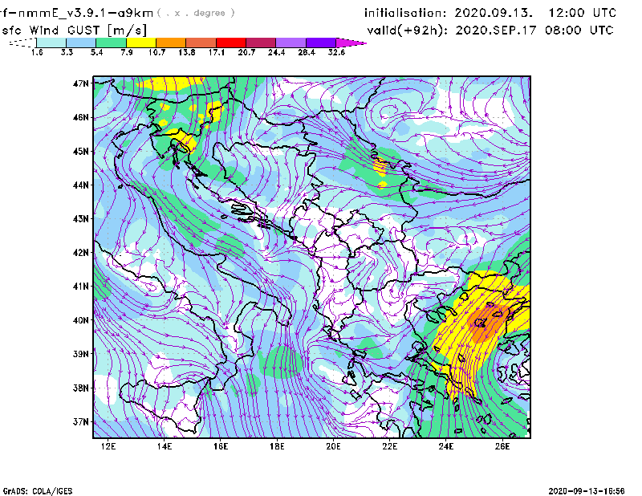Click the 44N latitude label

coord(81,185)
